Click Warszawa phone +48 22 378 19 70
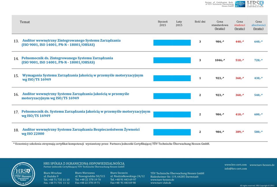The width and height of the screenshot is (277, 187). click(88, 180)
